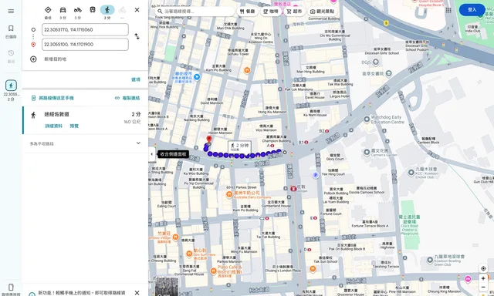Filter by Coffee (咖啡) chip
This screenshot has height=296, width=494.
(271, 12)
